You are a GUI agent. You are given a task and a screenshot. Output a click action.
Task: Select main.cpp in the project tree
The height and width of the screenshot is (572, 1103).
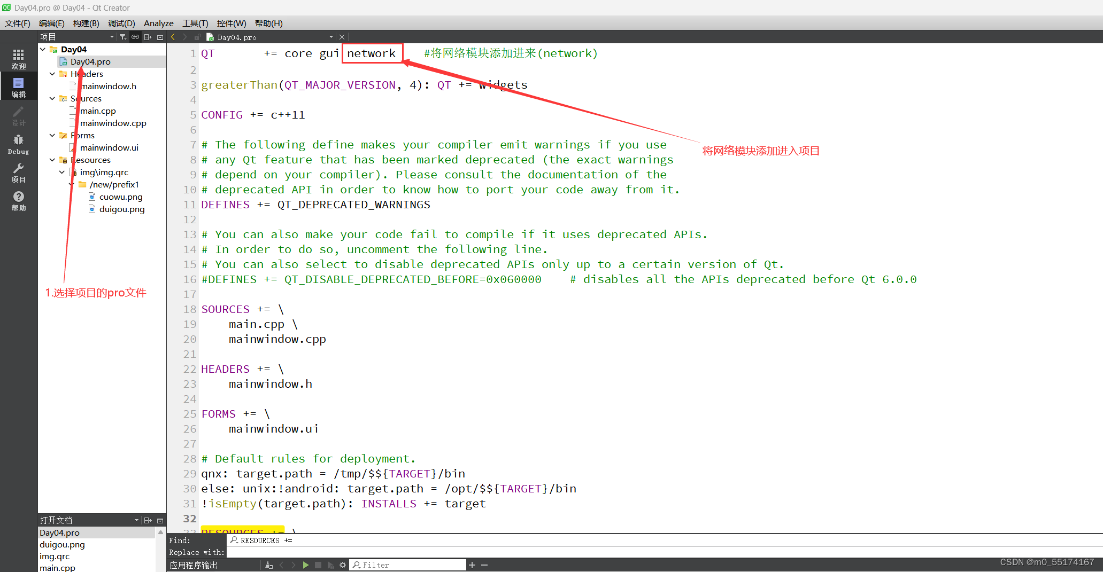click(98, 111)
